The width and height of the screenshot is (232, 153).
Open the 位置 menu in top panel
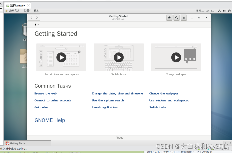(26, 11)
